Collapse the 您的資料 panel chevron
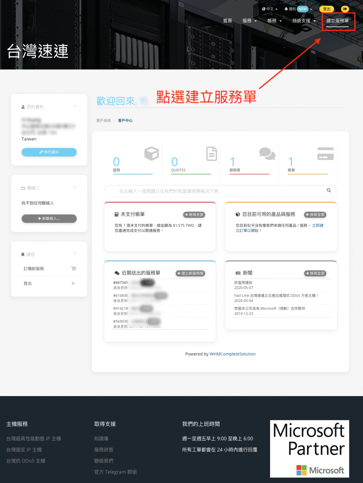363x483 pixels. tap(75, 106)
